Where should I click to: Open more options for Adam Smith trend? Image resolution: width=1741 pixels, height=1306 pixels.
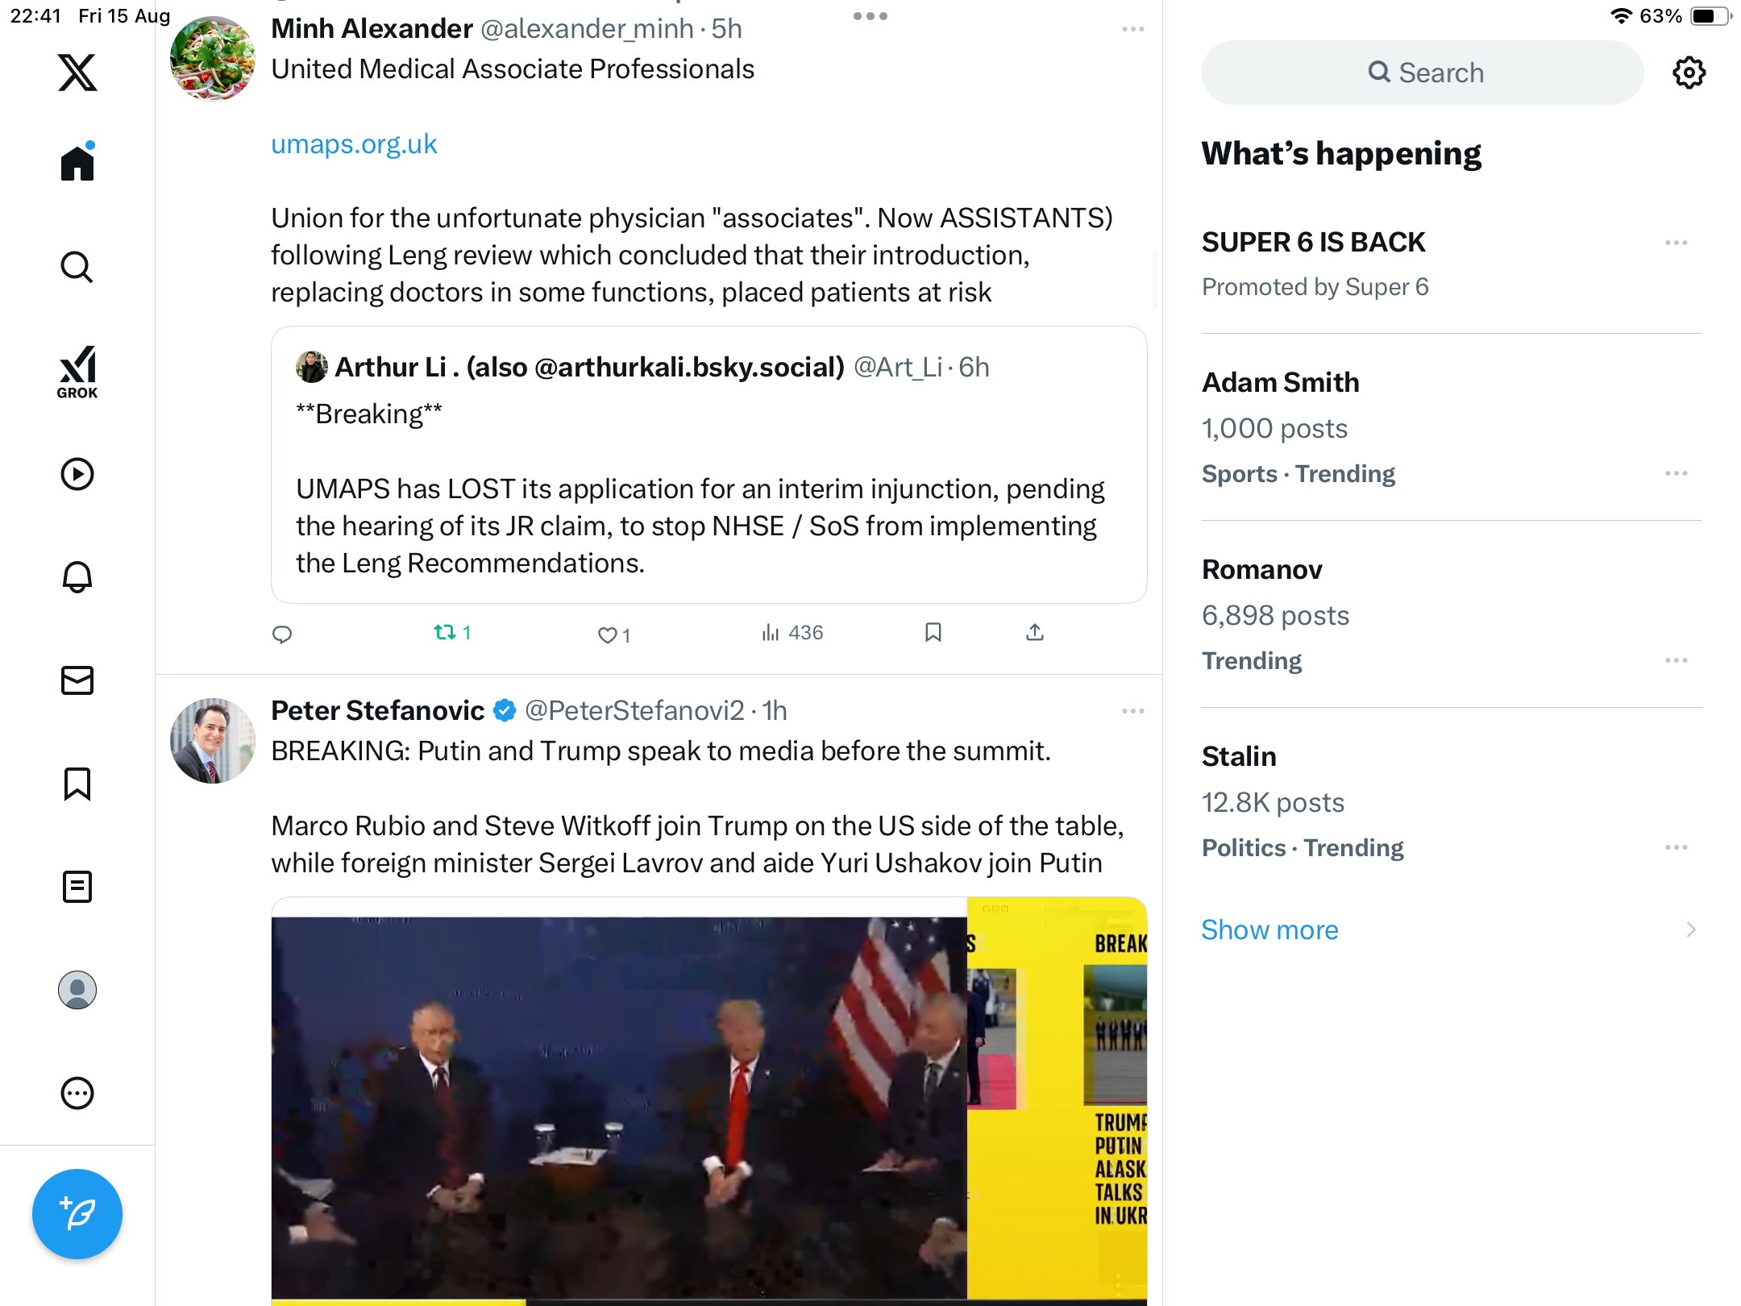(1677, 473)
